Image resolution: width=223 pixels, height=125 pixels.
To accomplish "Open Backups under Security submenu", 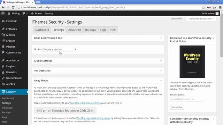I will point(6,112).
